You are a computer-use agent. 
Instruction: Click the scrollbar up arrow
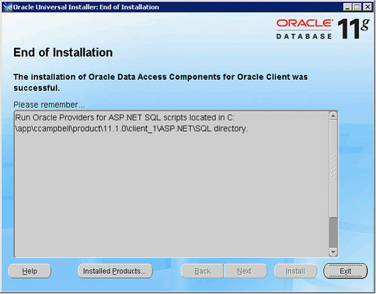(x=333, y=116)
